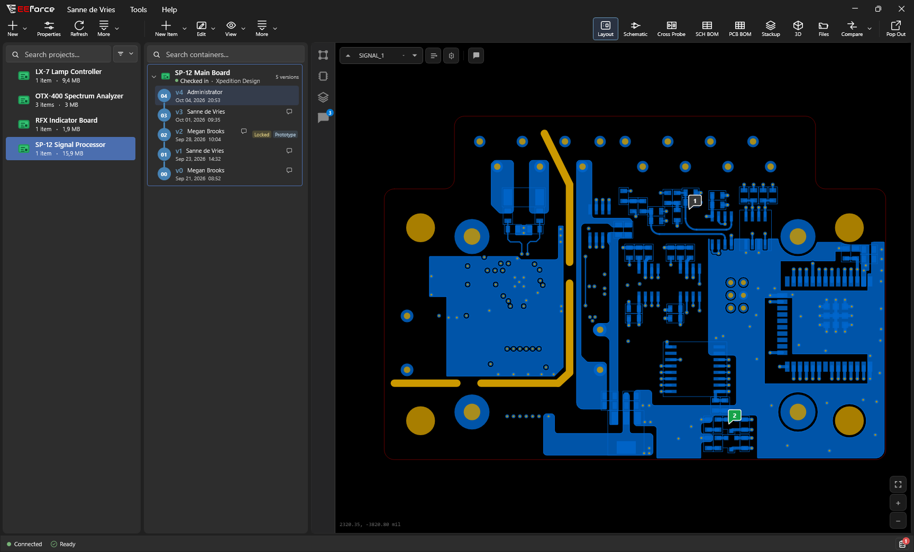Open the project filter dropdown
This screenshot has width=914, height=552.
(125, 54)
